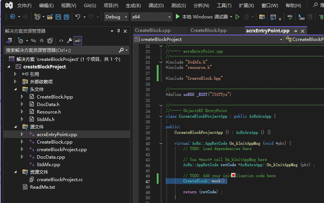Switch to the CreateBlock.hpp tab
Viewport: 324px width, 203px height.
[x=209, y=30]
